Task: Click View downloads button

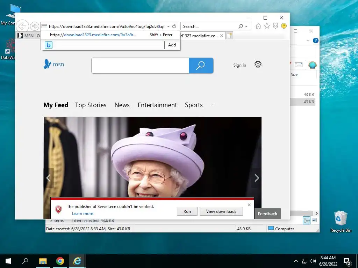Action: click(x=221, y=211)
